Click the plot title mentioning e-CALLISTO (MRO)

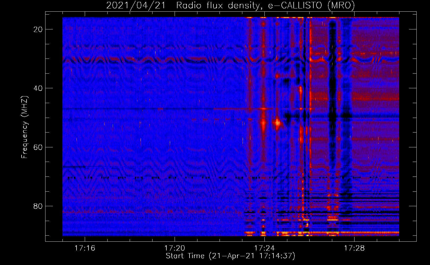[230, 5]
